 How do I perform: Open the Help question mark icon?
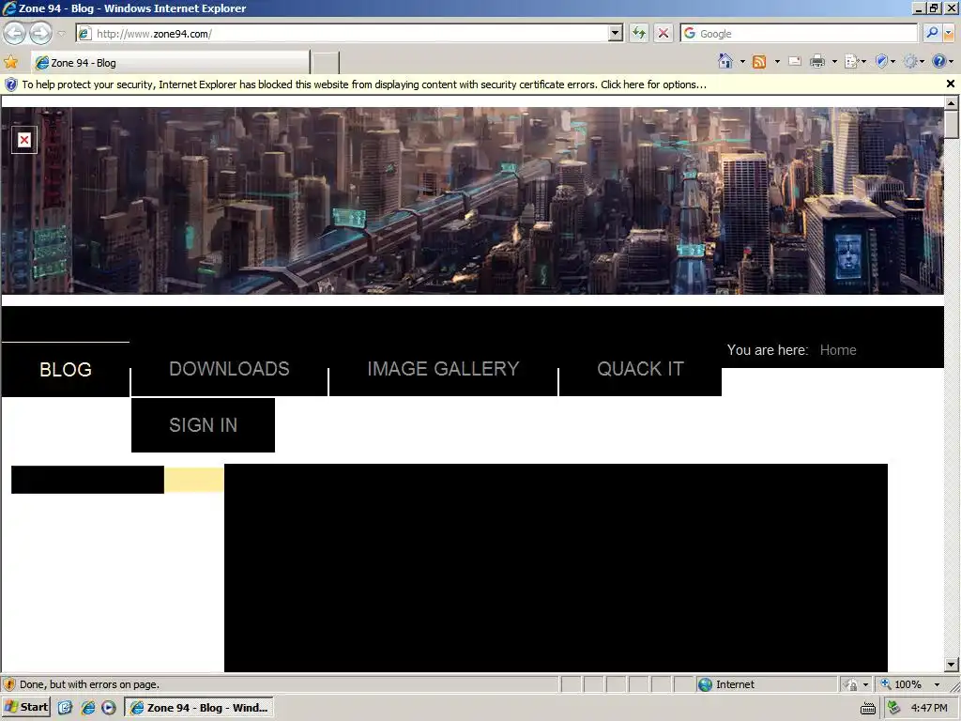[x=942, y=61]
